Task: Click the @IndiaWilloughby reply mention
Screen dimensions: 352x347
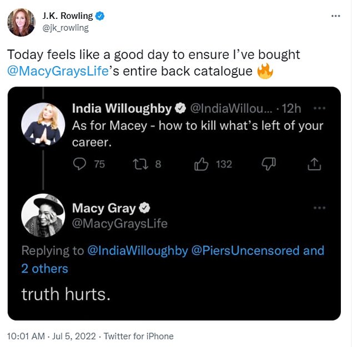Action: pos(138,251)
